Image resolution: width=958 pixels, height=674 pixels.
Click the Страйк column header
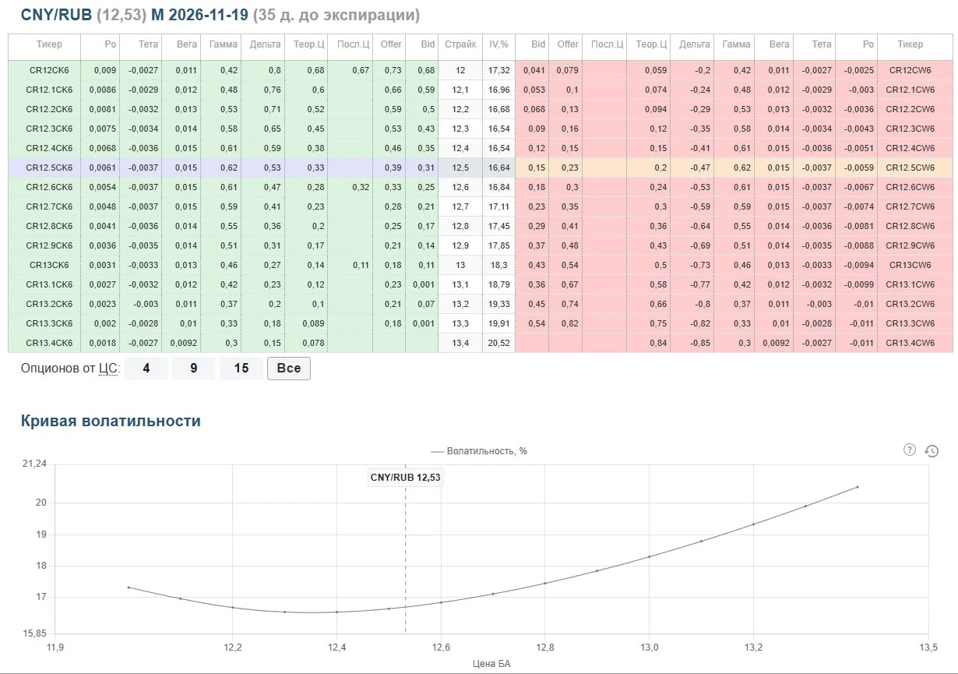tap(460, 44)
